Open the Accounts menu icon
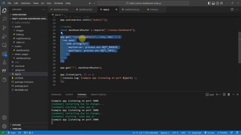Image resolution: width=241 pixels, height=135 pixels. [x=4, y=117]
